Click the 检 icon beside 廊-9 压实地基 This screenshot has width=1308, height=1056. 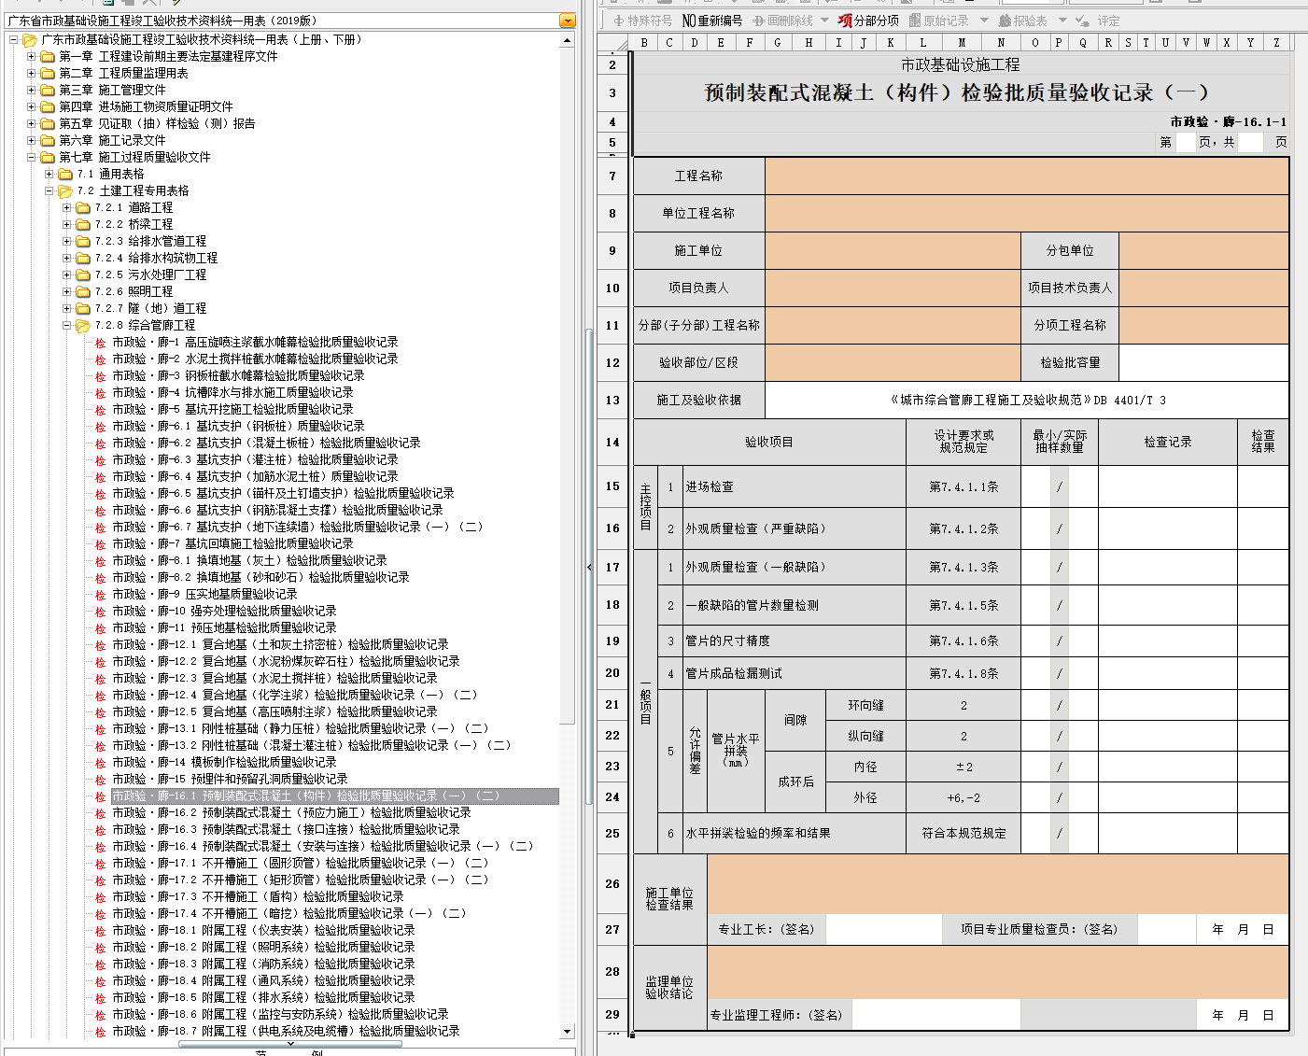(x=101, y=595)
